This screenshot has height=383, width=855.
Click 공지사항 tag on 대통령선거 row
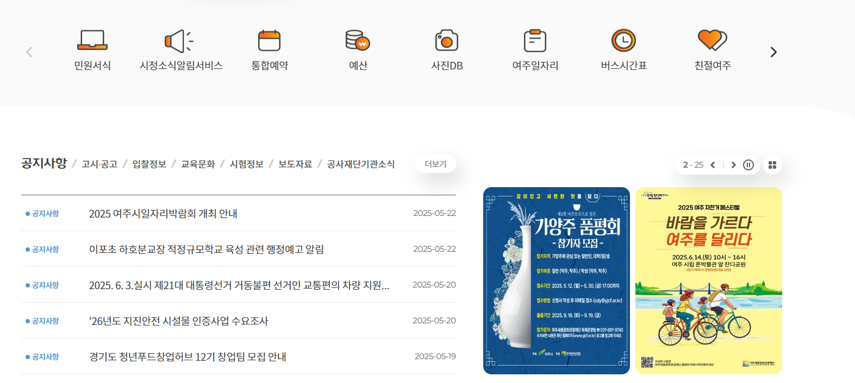42,285
